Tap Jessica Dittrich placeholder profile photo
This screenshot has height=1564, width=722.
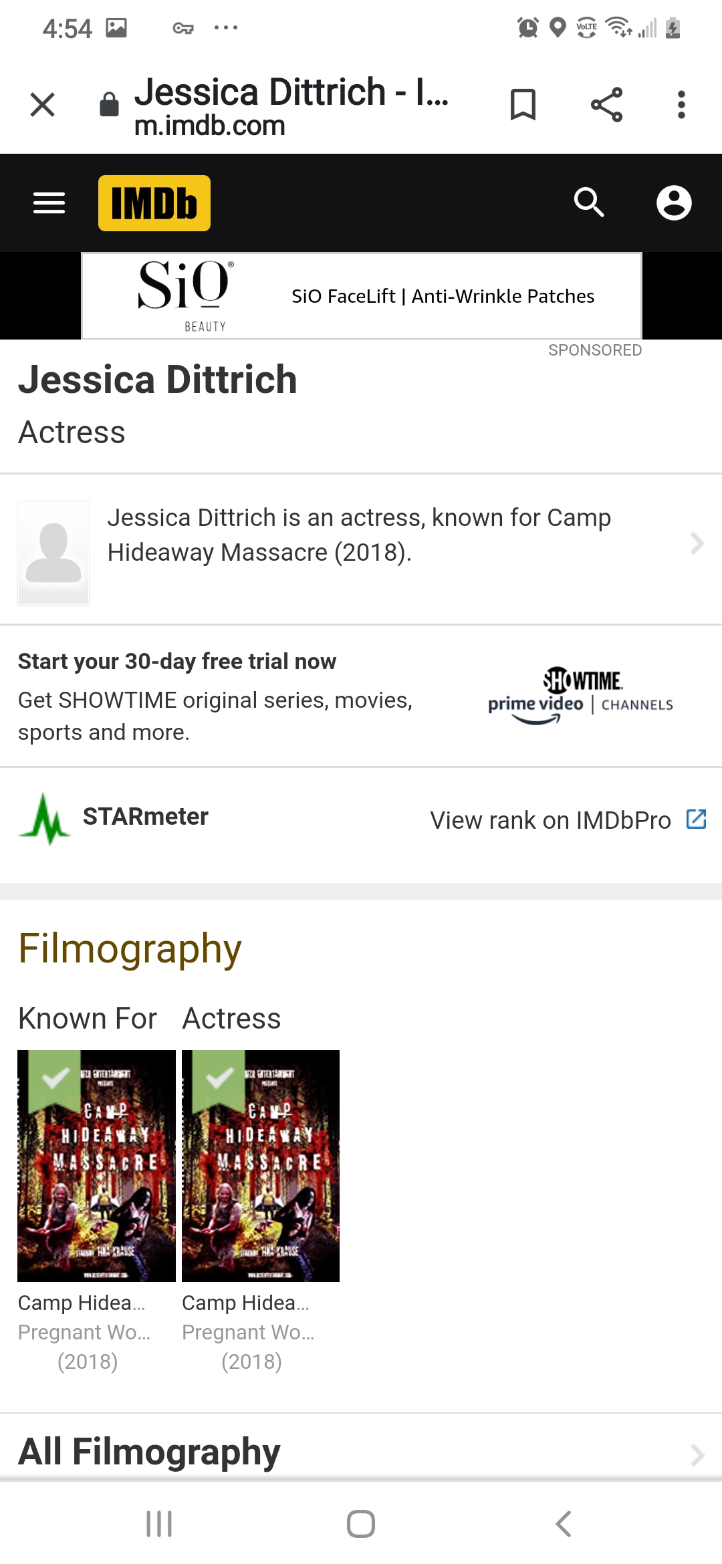pyautogui.click(x=53, y=553)
